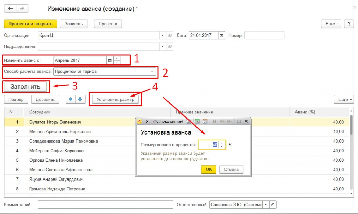Image resolution: width=358 pixels, height=214 pixels.
Task: Click the Записать button
Action: click(x=74, y=24)
